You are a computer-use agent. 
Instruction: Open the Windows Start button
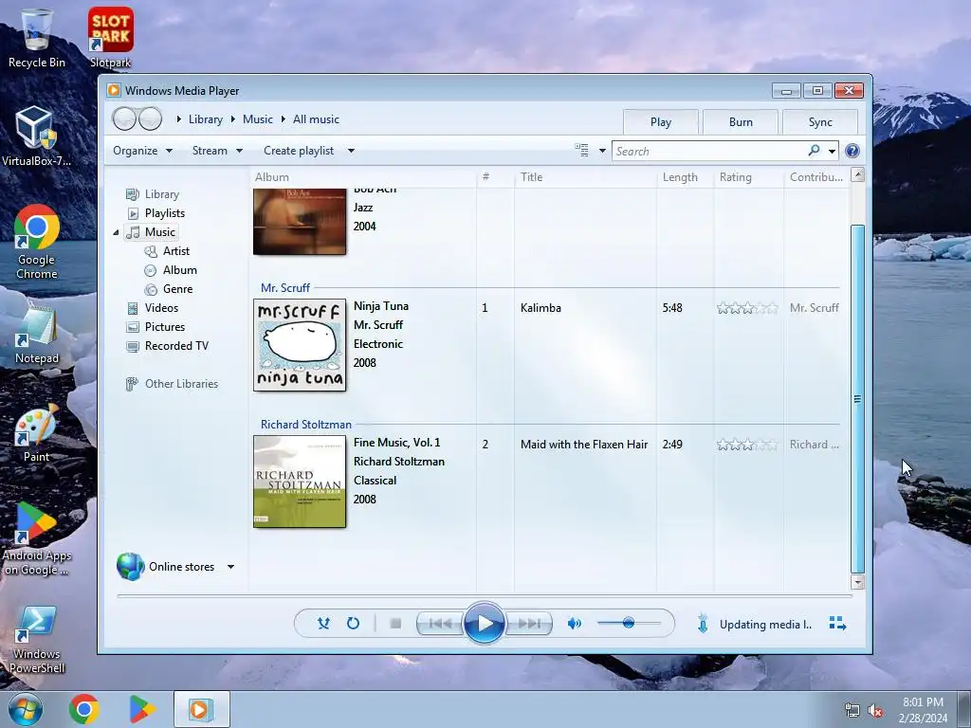(x=26, y=709)
